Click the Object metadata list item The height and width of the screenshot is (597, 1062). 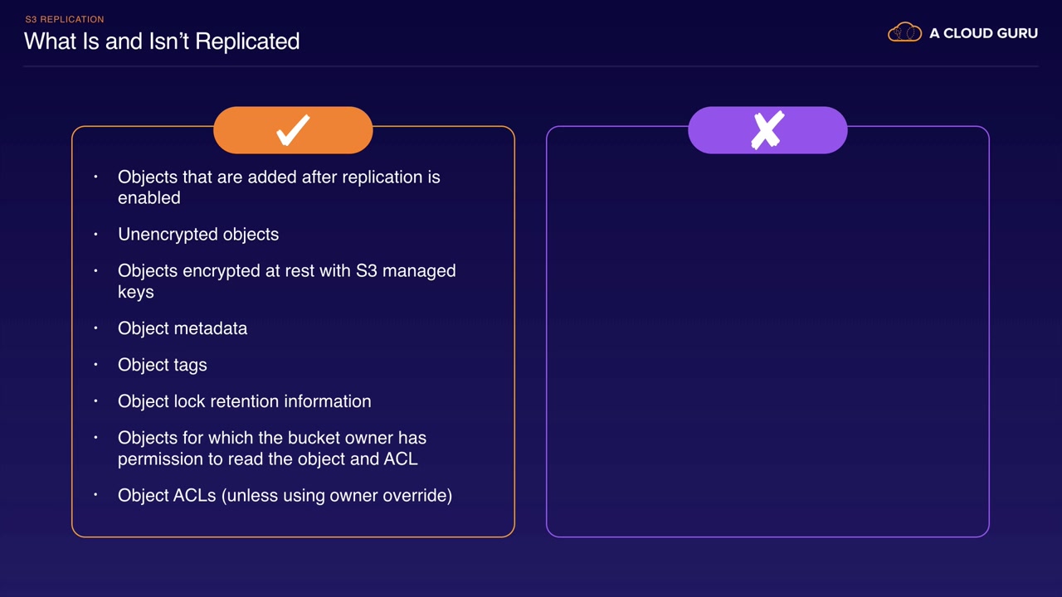click(x=183, y=328)
